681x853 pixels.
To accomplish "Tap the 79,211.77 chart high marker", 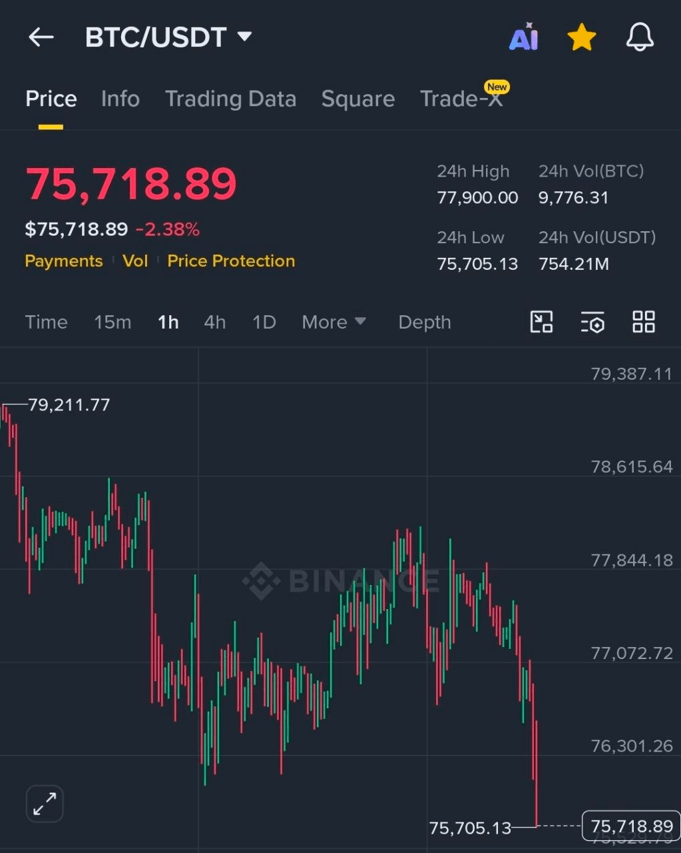I will 69,405.
